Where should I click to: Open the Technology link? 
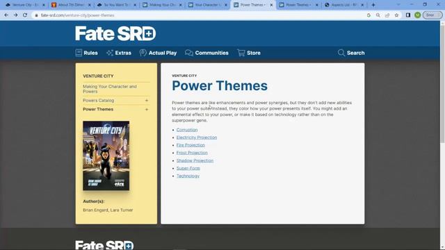188,176
